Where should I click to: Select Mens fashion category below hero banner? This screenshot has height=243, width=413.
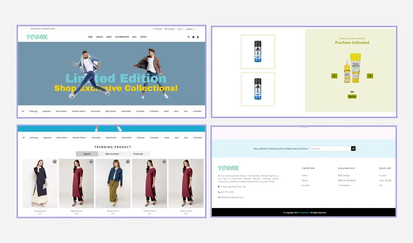point(61,111)
